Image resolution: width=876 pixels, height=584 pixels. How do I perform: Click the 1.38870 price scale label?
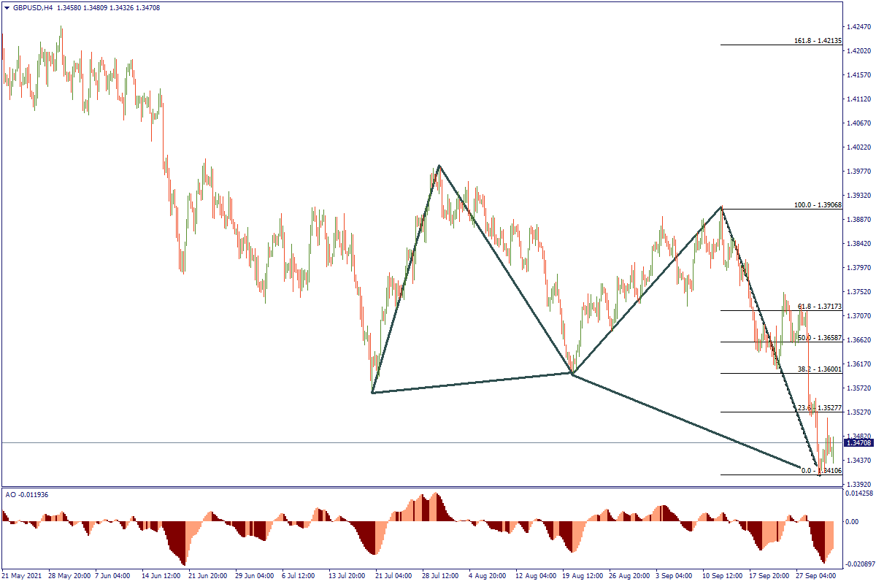tap(858, 219)
